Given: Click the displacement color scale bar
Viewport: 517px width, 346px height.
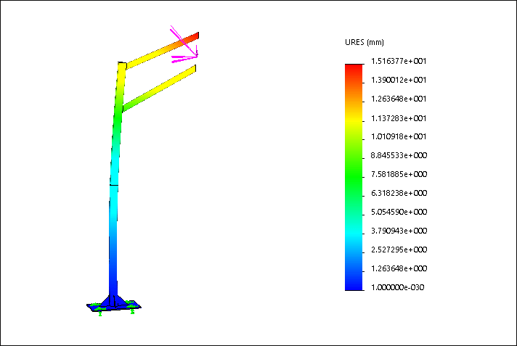Looking at the screenshot, I should click(x=354, y=177).
